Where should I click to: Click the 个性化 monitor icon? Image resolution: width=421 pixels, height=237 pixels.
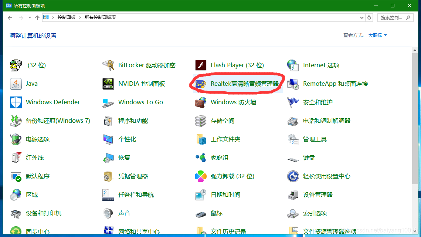(x=108, y=139)
